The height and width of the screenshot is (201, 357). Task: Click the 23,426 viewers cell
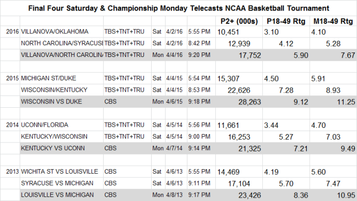tap(239, 195)
